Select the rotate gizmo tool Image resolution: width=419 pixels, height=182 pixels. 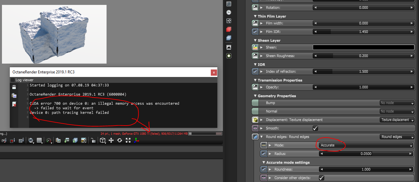tap(120, 140)
